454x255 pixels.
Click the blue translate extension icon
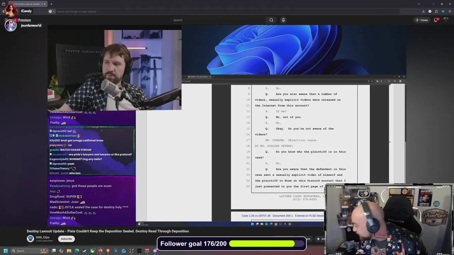click(443, 11)
